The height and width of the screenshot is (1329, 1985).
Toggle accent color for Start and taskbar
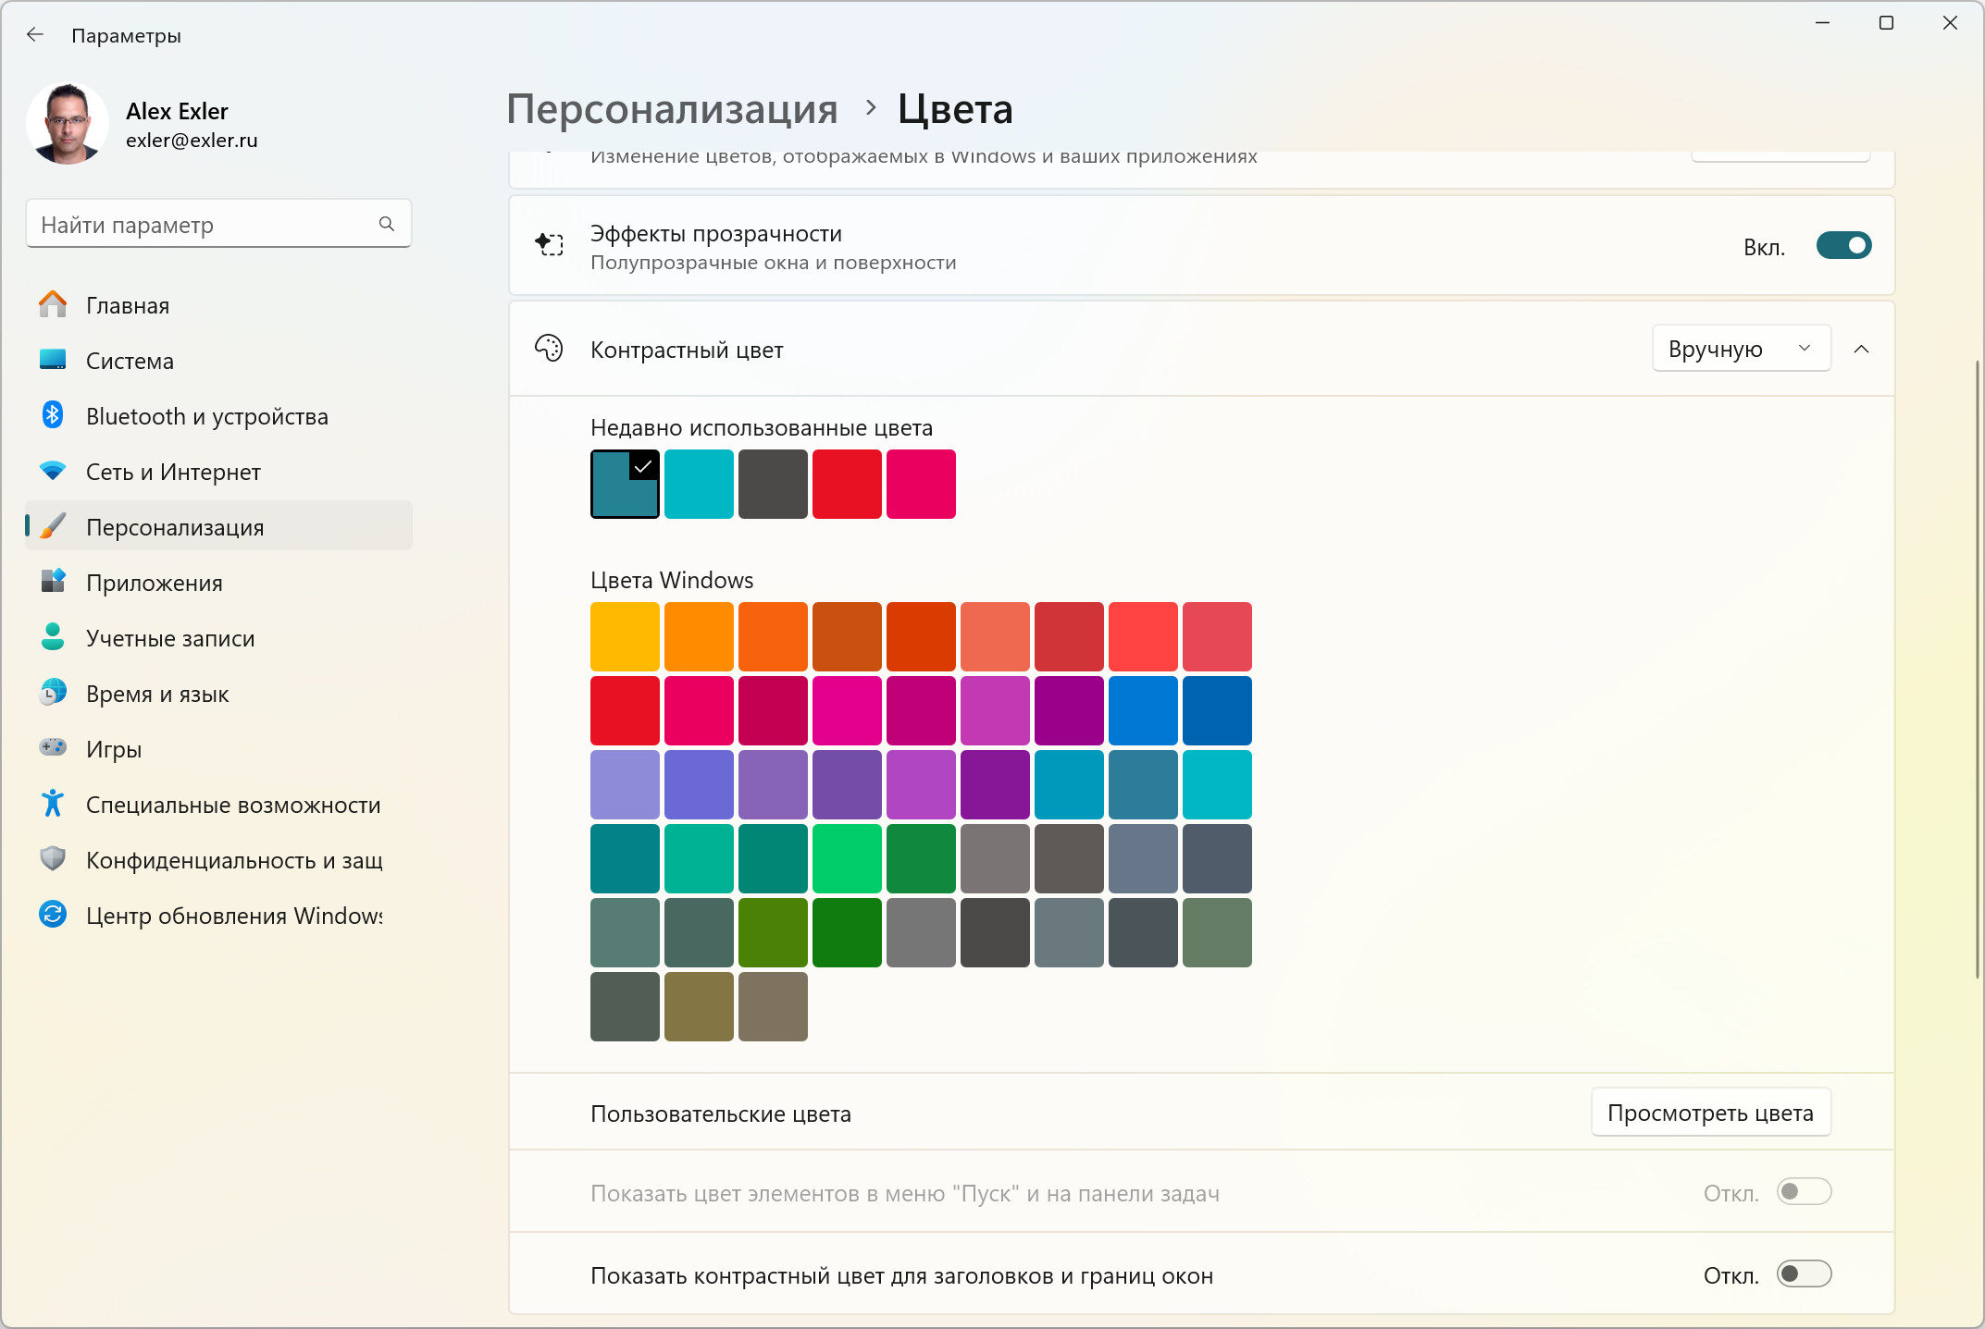pos(1804,1192)
